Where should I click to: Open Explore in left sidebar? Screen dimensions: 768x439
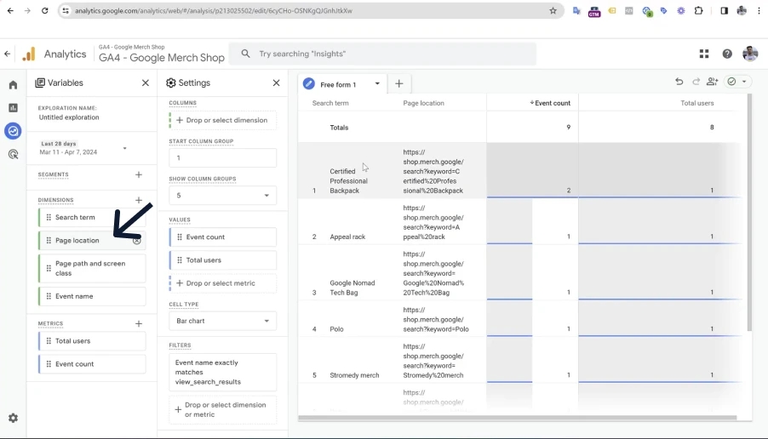pyautogui.click(x=14, y=131)
